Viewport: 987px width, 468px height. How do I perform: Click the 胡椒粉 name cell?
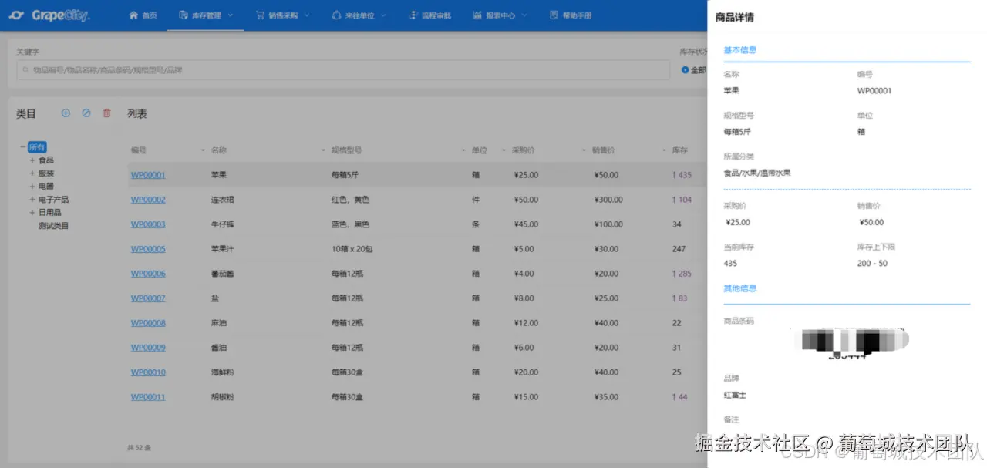[222, 397]
